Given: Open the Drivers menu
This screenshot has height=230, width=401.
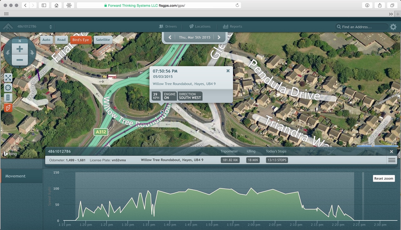Looking at the screenshot, I should click(168, 27).
